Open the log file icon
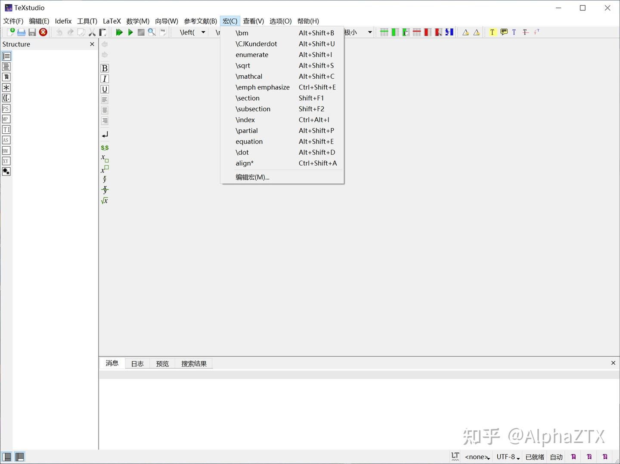This screenshot has height=464, width=620. click(163, 32)
